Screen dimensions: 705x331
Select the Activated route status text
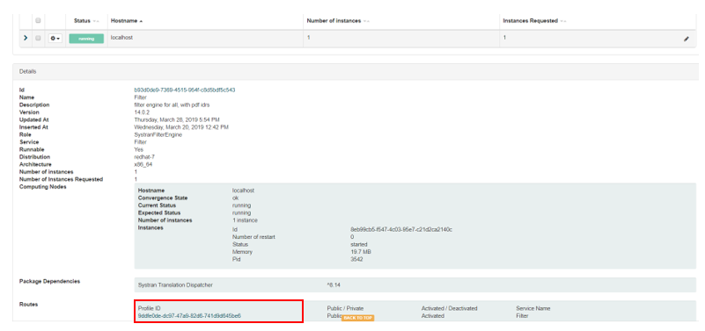(x=432, y=316)
